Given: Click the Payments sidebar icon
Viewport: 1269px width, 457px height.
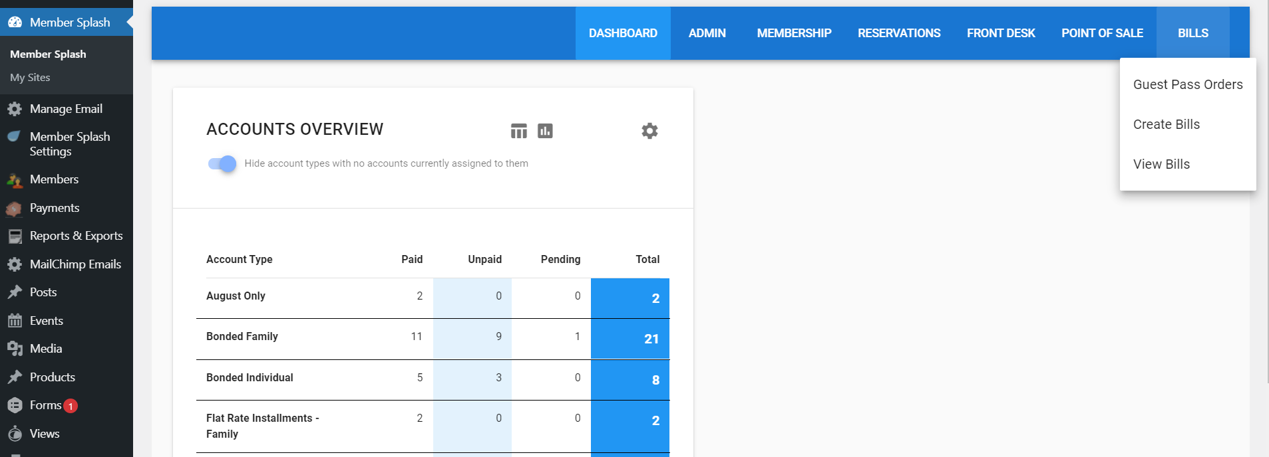Looking at the screenshot, I should pyautogui.click(x=15, y=209).
